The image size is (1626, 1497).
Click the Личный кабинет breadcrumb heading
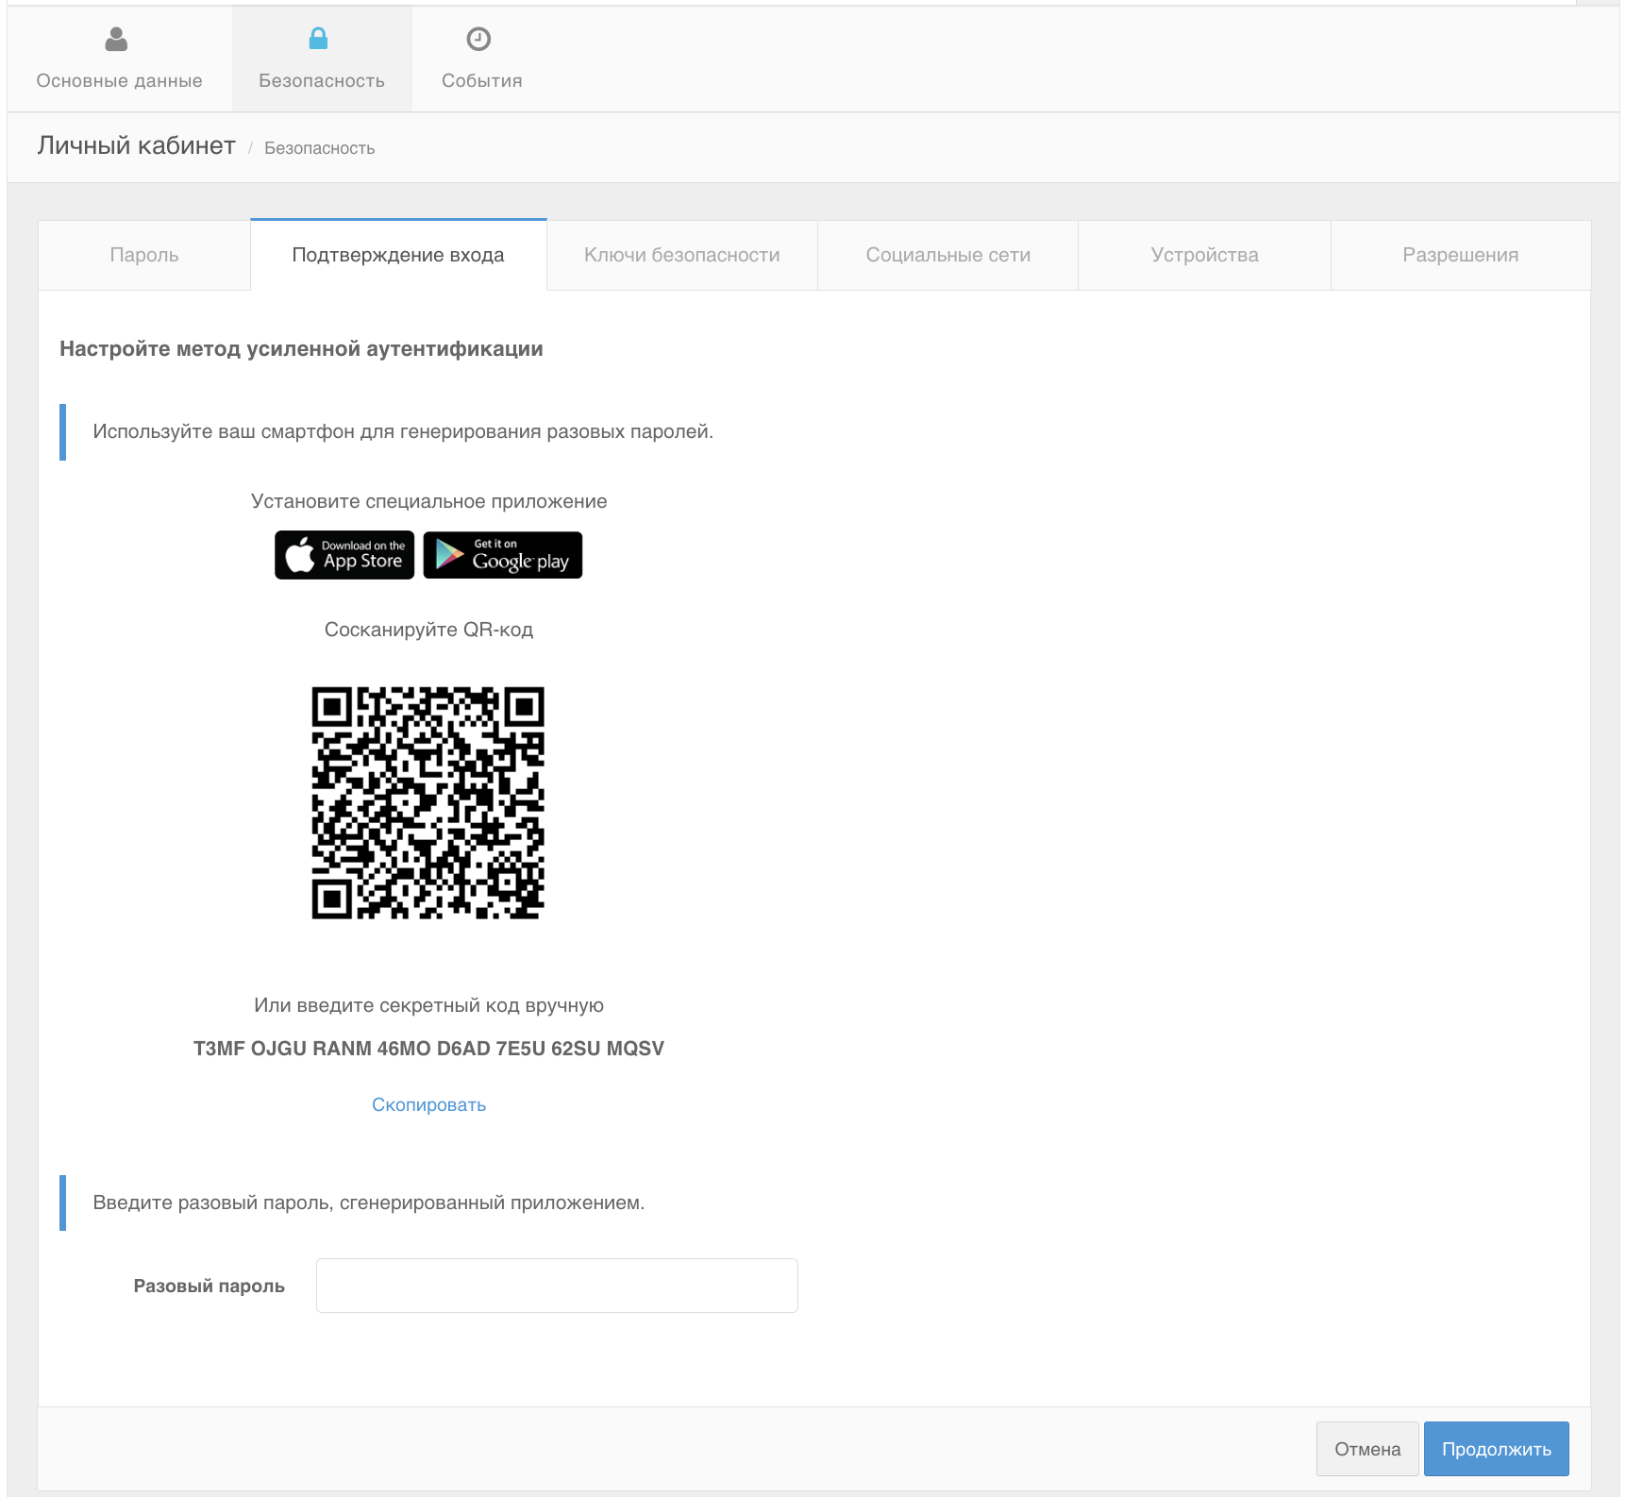(x=137, y=145)
